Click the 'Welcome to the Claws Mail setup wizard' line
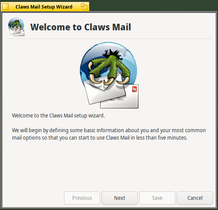 tap(59, 115)
